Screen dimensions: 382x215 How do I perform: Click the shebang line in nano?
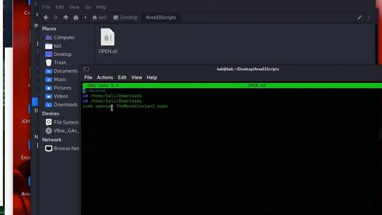(94, 91)
